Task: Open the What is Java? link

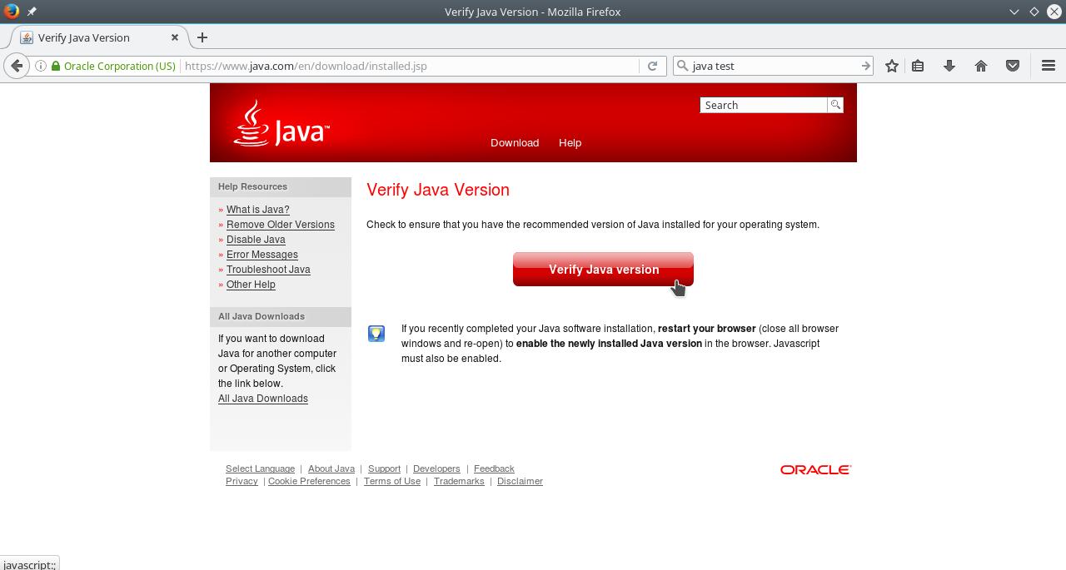Action: tap(258, 210)
